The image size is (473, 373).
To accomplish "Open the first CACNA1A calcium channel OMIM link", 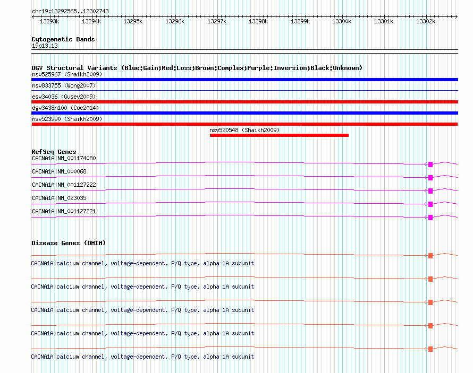I will (x=142, y=263).
